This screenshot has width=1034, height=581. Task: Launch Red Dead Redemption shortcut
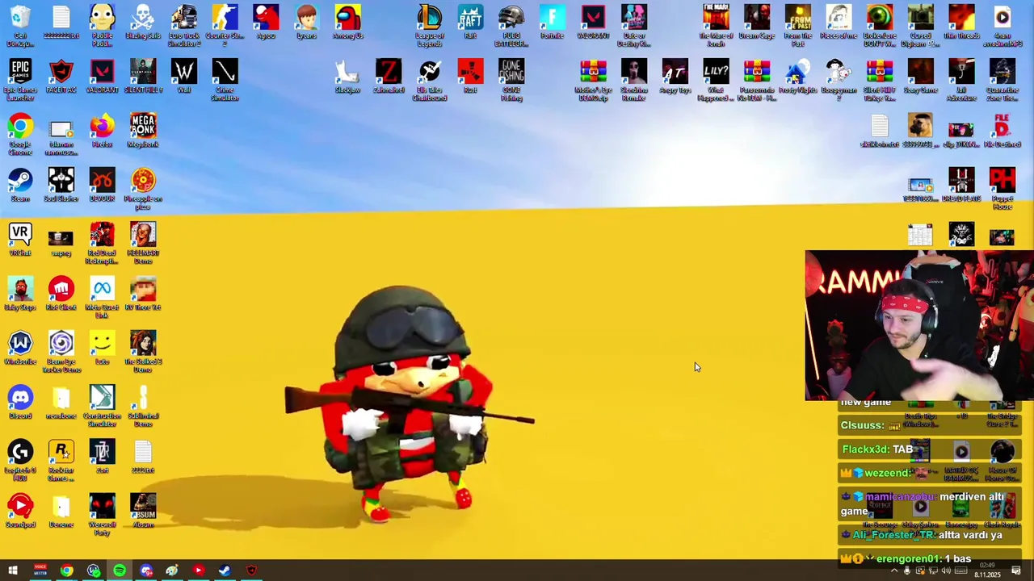click(102, 243)
